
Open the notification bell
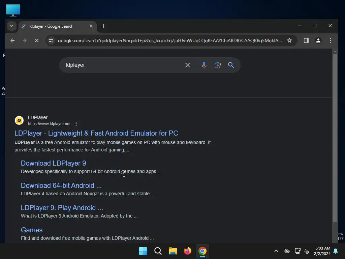[336, 251]
